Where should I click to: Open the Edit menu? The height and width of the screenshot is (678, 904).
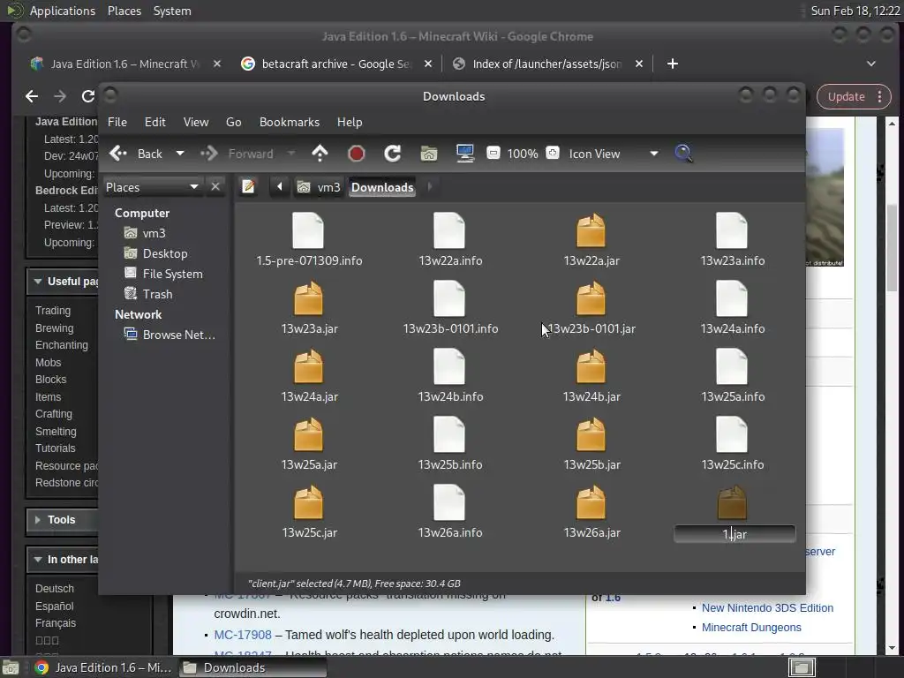coord(155,122)
